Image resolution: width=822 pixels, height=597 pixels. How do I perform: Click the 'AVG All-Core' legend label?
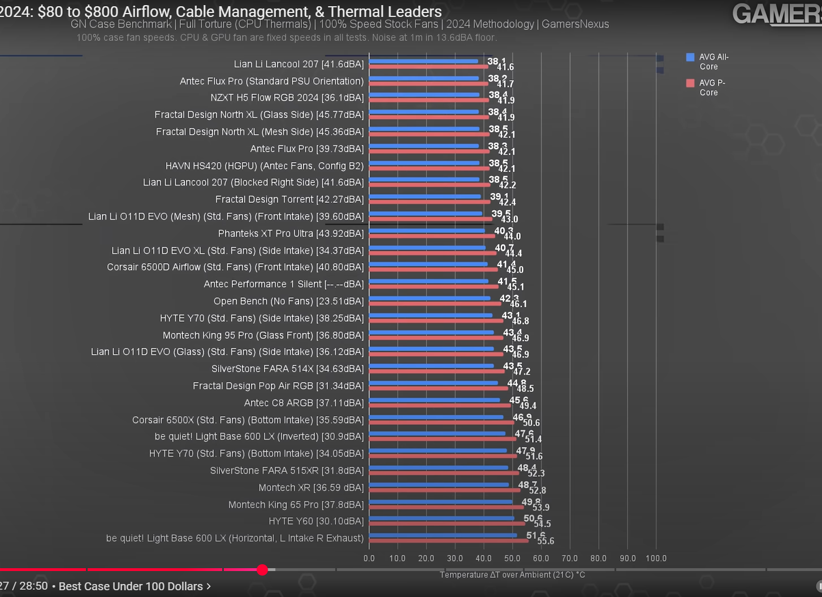(x=713, y=62)
